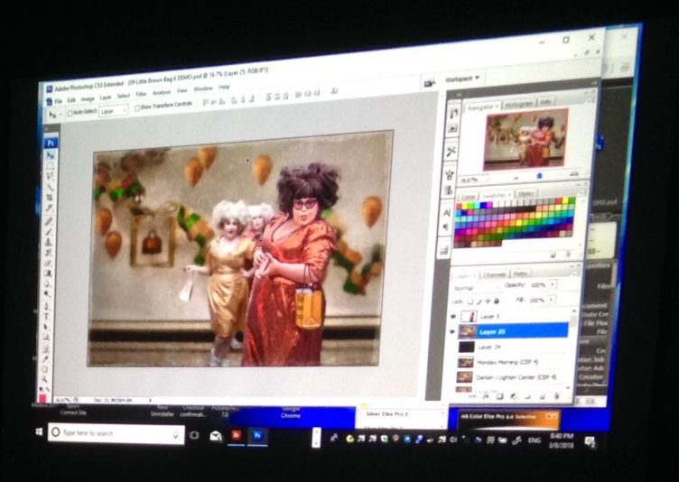The width and height of the screenshot is (679, 482).
Task: Click the Windows search box
Action: click(x=116, y=433)
